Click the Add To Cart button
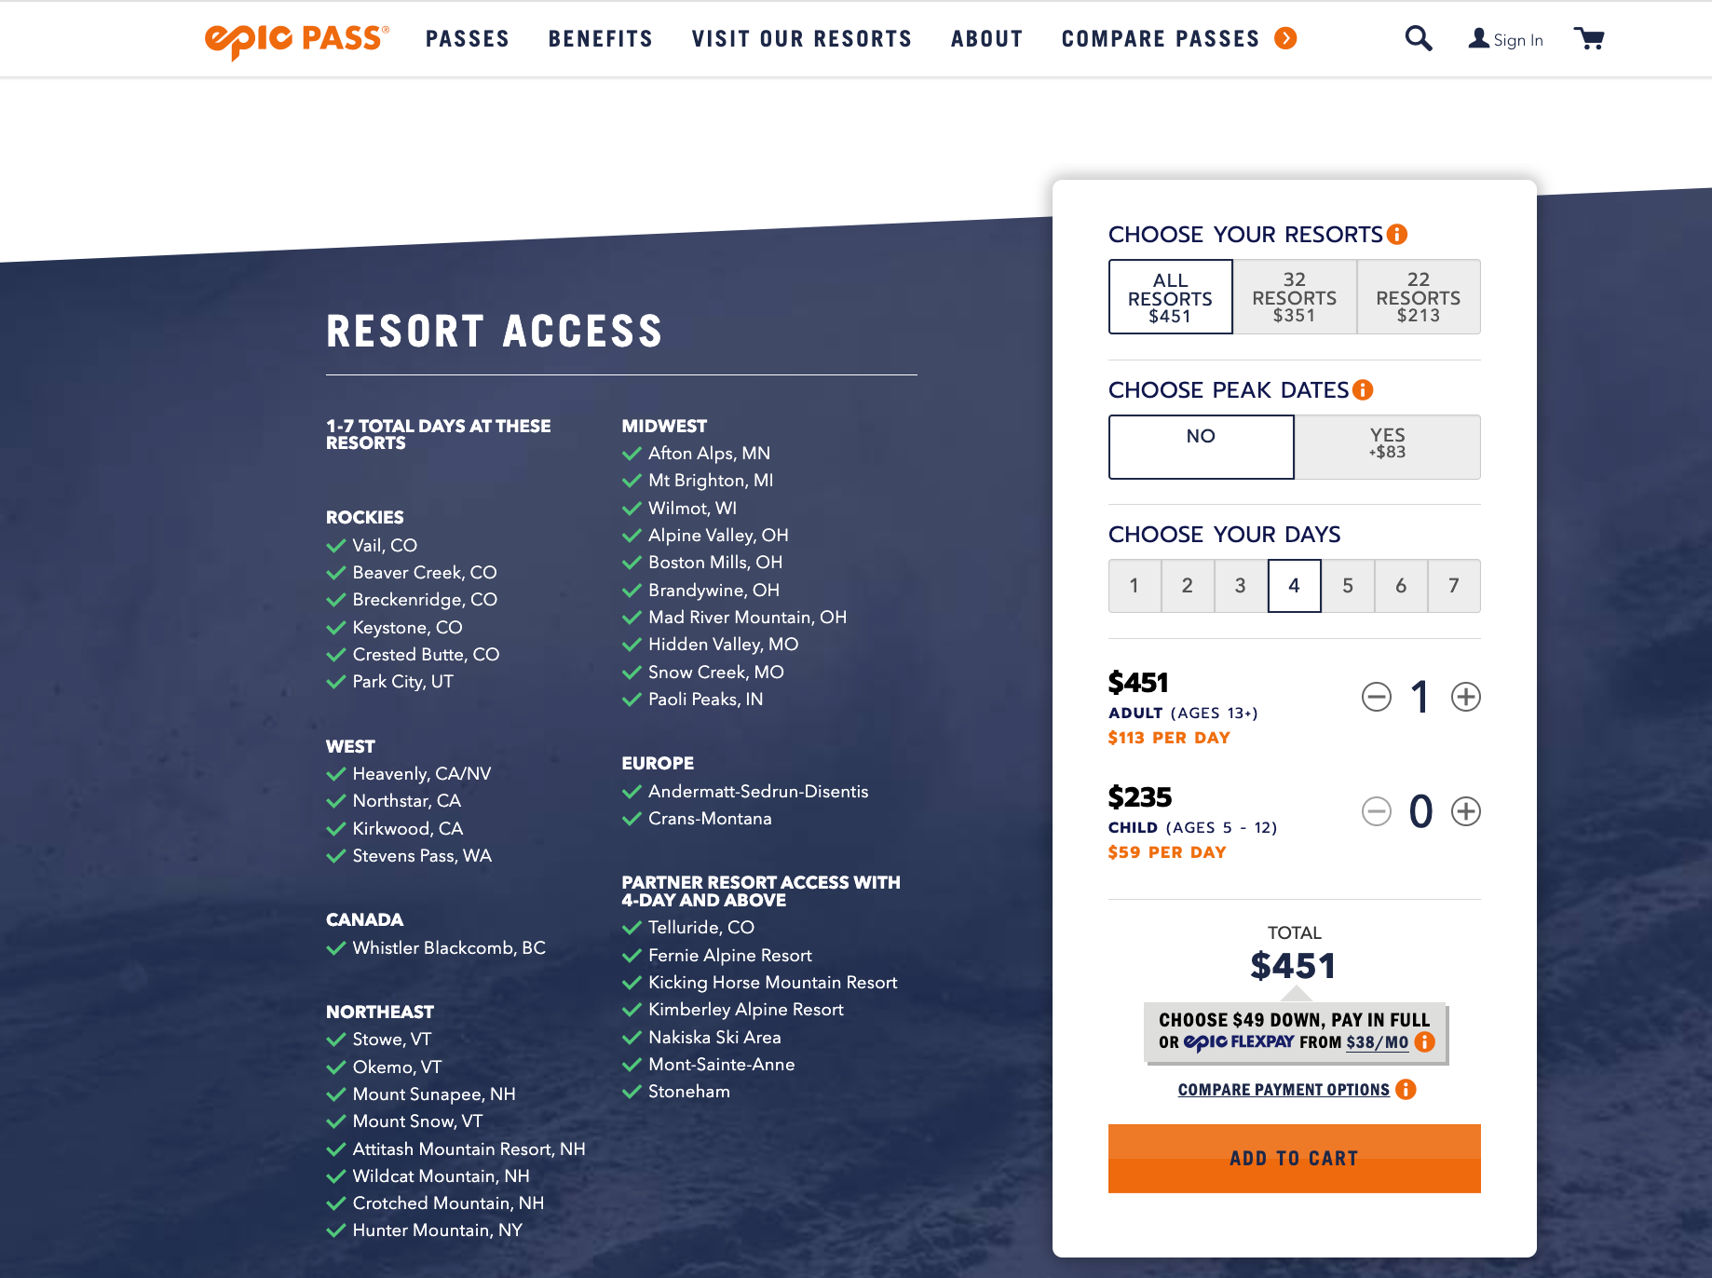 [x=1294, y=1158]
